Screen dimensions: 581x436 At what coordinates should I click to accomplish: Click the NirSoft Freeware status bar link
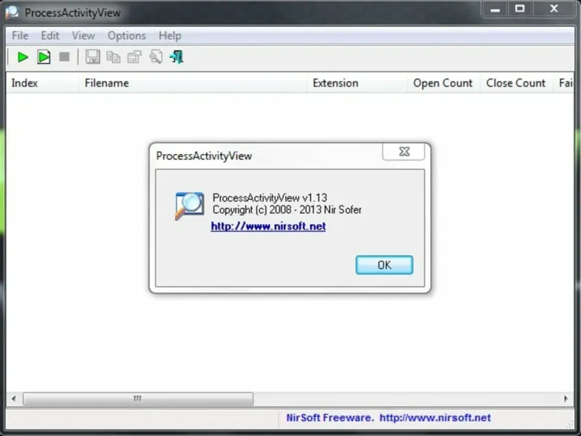tap(389, 418)
